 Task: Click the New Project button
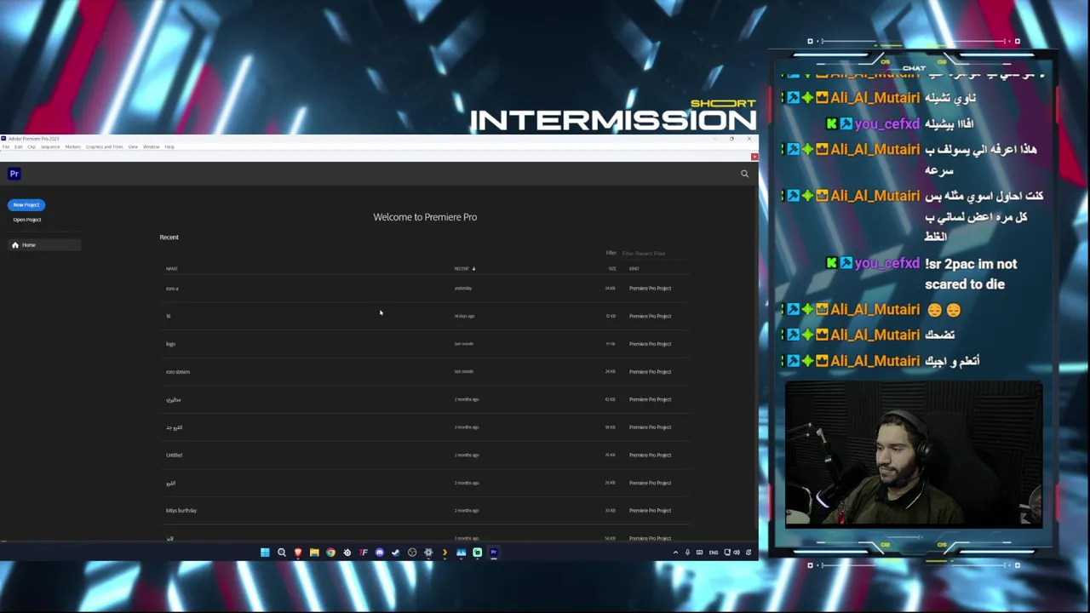[x=26, y=205]
